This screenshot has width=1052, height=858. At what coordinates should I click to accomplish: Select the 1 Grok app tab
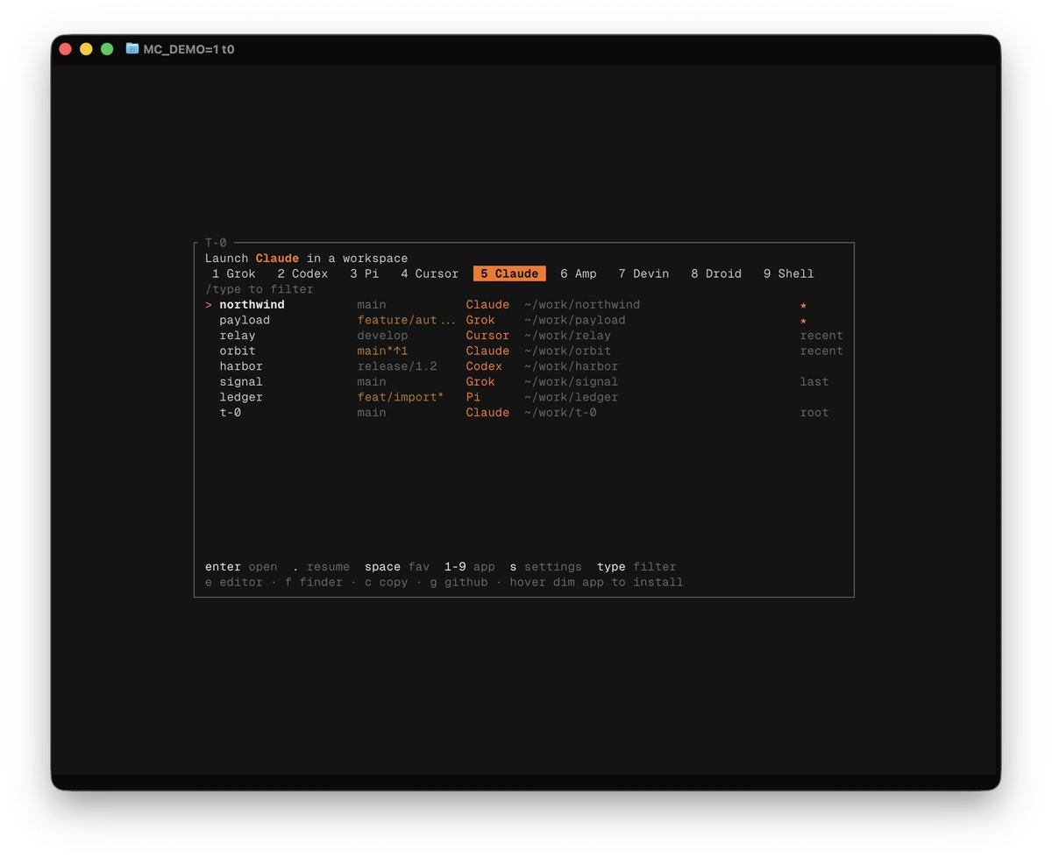point(234,273)
